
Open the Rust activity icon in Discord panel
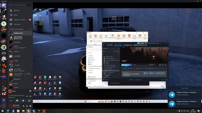pyautogui.click(x=10, y=91)
